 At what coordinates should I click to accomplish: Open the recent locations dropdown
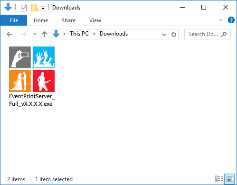coord(35,34)
